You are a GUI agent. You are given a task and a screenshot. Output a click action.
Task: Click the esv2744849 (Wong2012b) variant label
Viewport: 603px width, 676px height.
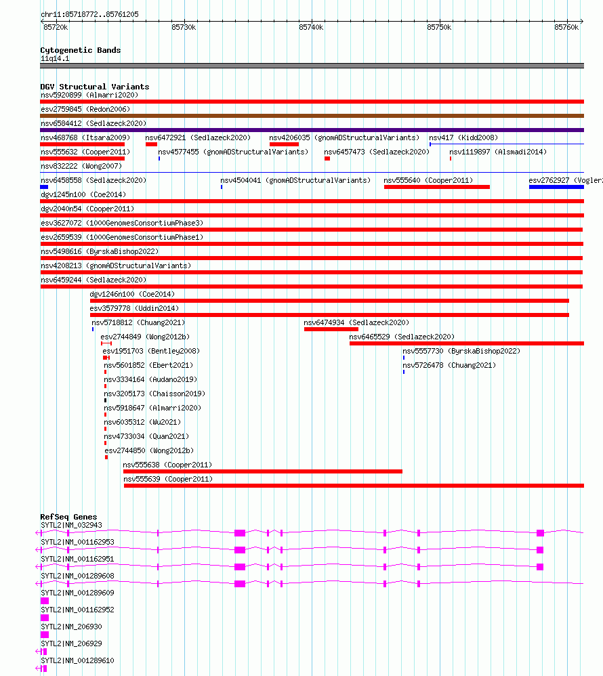146,337
